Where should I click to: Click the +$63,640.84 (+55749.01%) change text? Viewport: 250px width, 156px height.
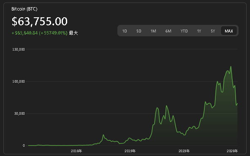[x=40, y=33]
